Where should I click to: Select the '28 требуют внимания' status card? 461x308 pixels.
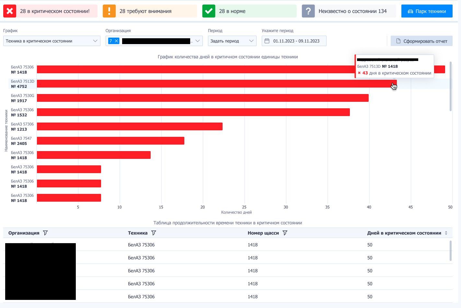150,11
